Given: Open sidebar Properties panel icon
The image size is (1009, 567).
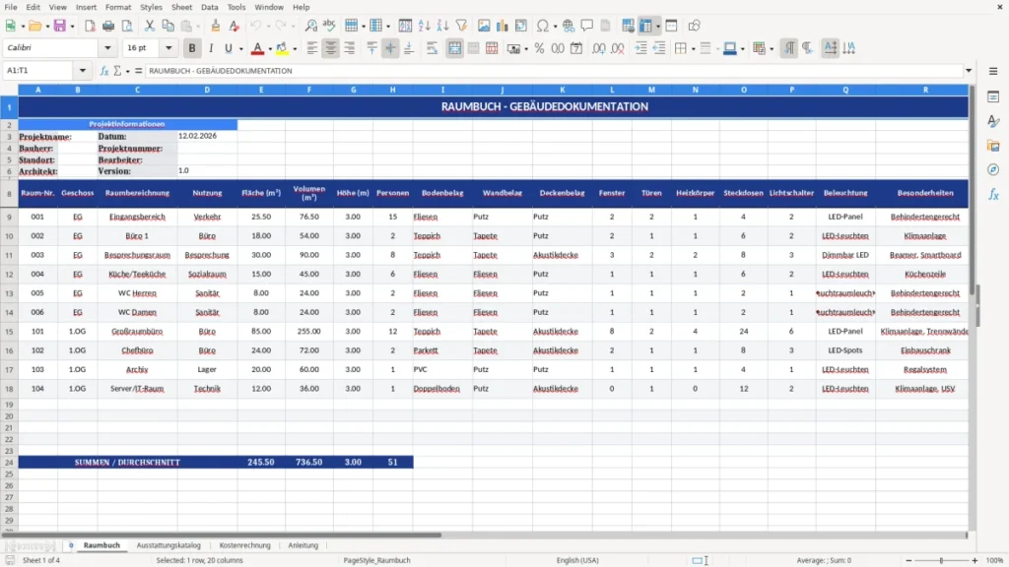Looking at the screenshot, I should click(x=993, y=96).
